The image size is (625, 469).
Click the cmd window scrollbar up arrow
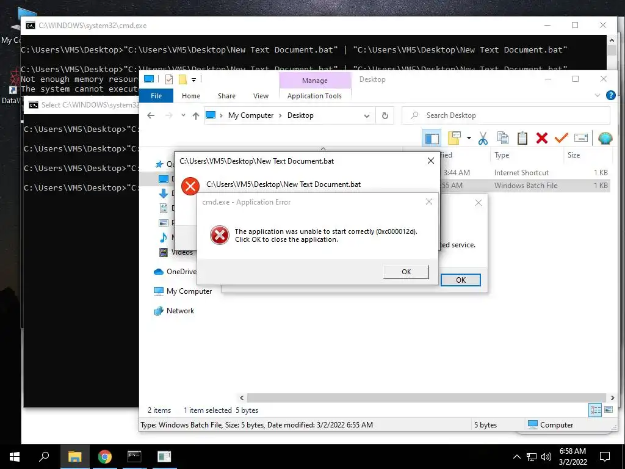612,40
